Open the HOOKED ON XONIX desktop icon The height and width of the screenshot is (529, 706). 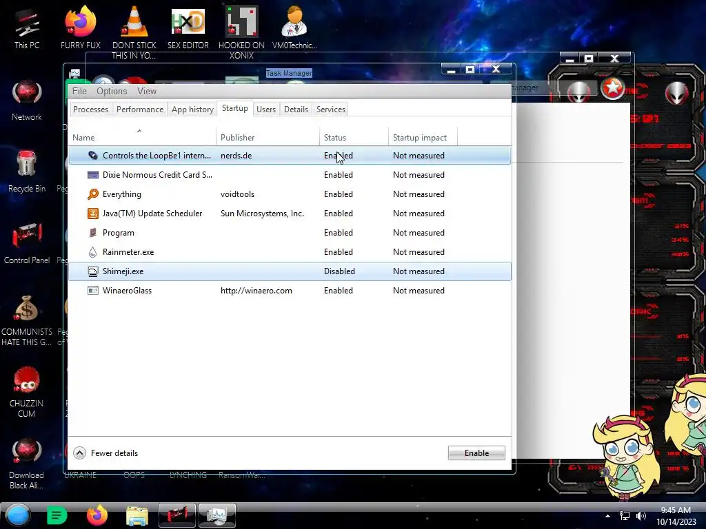pyautogui.click(x=241, y=32)
